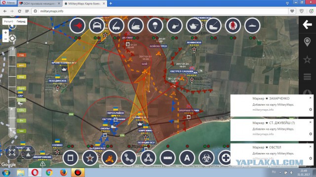
Task: Open Firefox from the Windows taskbar
Action: pos(63,173)
